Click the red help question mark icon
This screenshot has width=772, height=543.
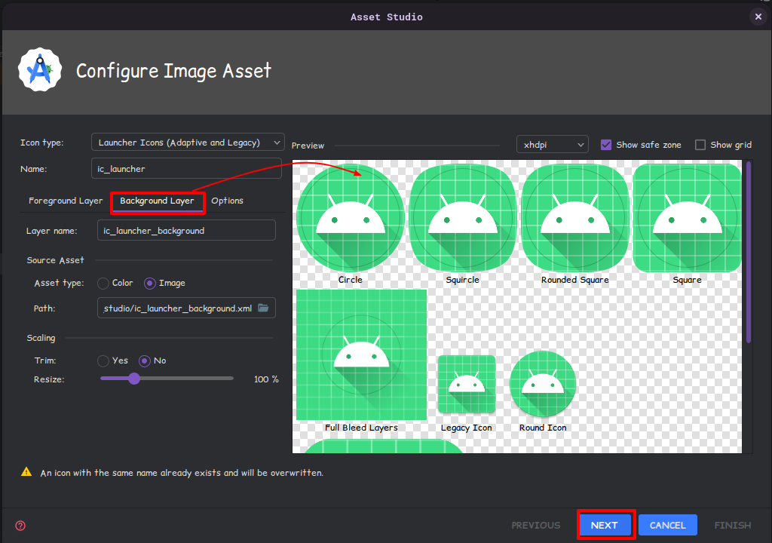(20, 526)
